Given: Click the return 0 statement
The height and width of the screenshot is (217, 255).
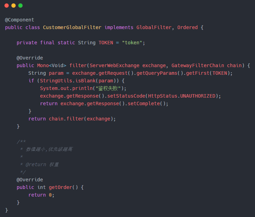Looking at the screenshot, I should pos(42,195).
